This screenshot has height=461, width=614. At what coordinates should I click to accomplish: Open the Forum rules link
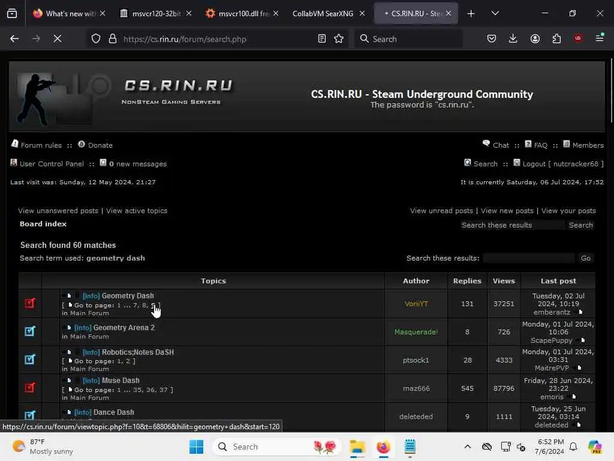pos(41,145)
